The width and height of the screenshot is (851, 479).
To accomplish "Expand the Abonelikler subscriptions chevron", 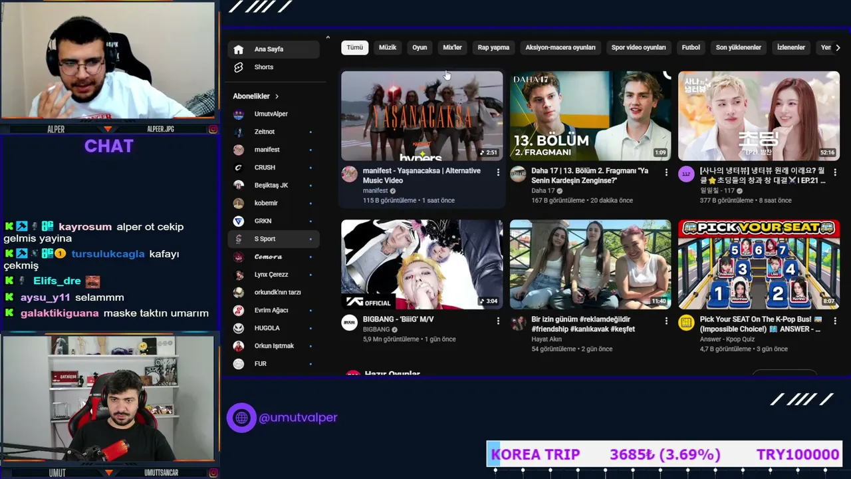I will pos(277,96).
